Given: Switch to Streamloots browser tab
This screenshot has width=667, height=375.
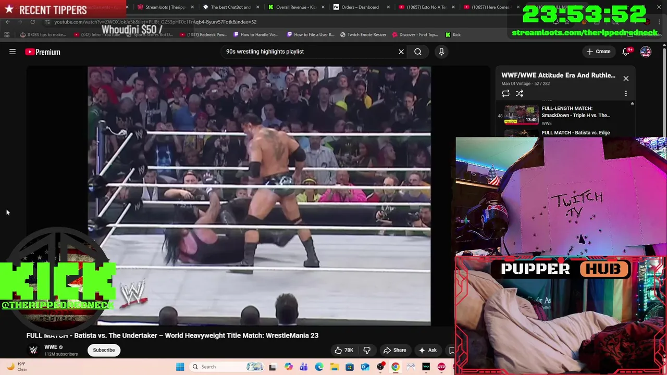Looking at the screenshot, I should coord(165,7).
